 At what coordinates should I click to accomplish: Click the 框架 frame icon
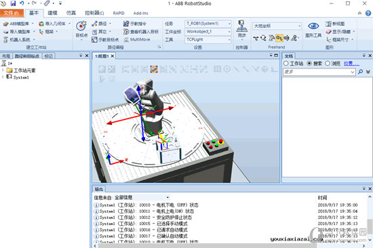pos(41,32)
